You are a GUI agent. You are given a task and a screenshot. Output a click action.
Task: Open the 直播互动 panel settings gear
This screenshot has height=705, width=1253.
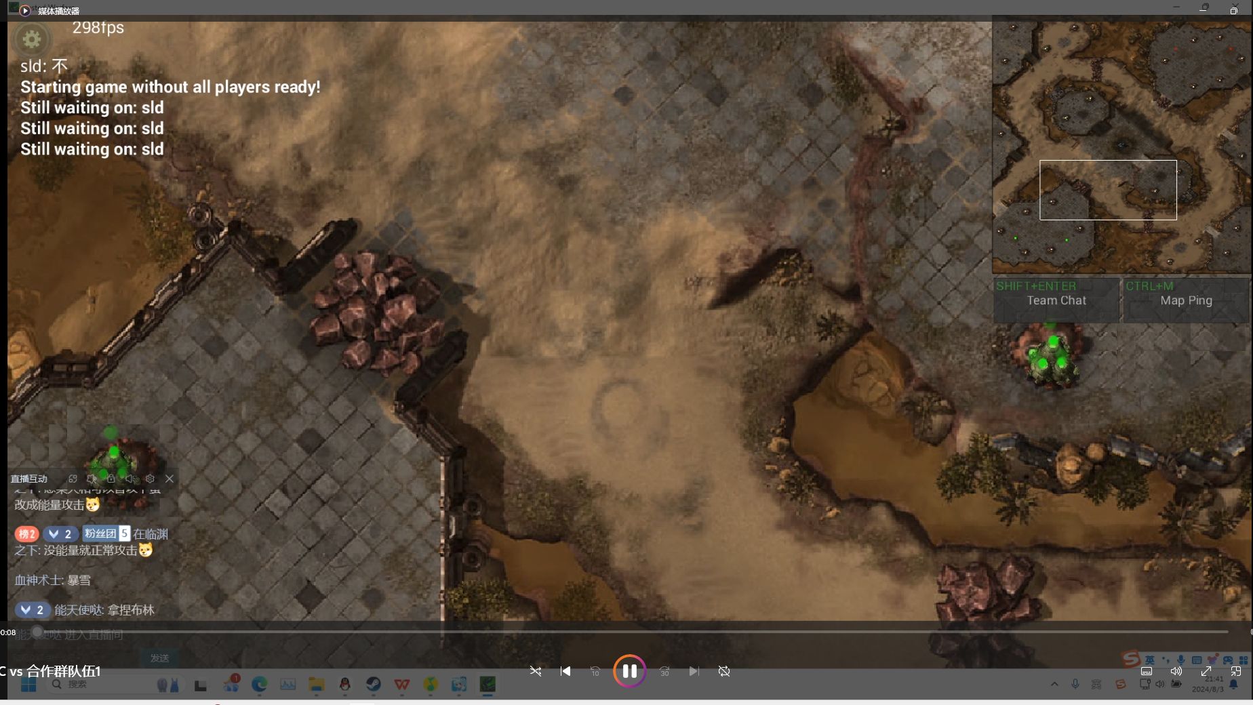point(150,479)
